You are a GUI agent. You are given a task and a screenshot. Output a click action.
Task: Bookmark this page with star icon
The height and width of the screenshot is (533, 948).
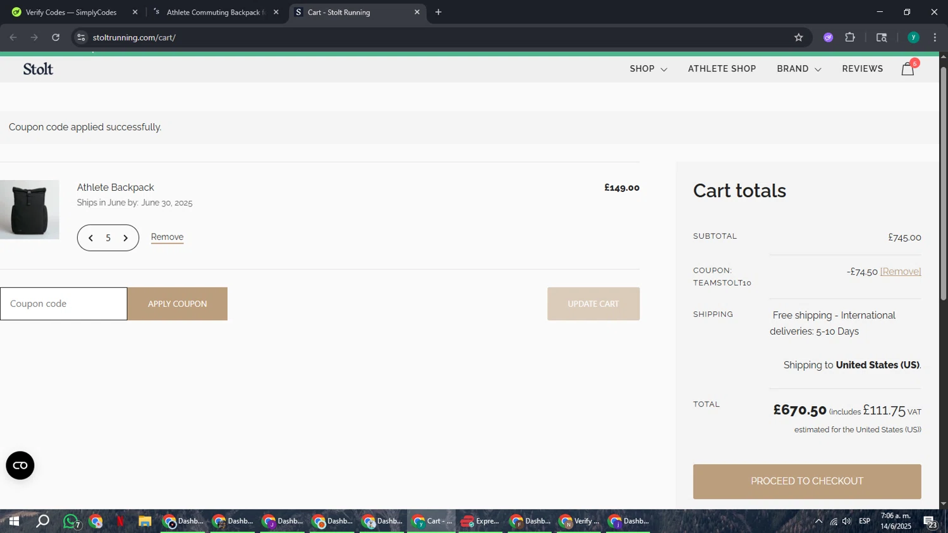click(798, 37)
